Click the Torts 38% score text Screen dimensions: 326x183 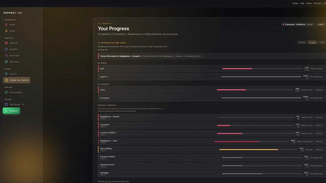297,89
